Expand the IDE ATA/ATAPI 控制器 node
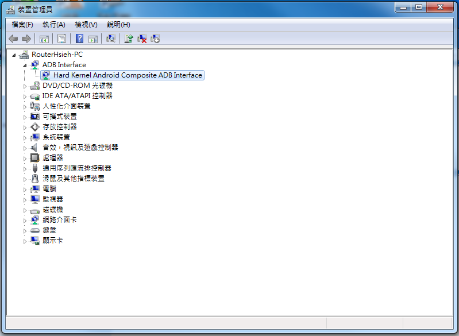Screen dimensions: 459x336 tap(25, 96)
